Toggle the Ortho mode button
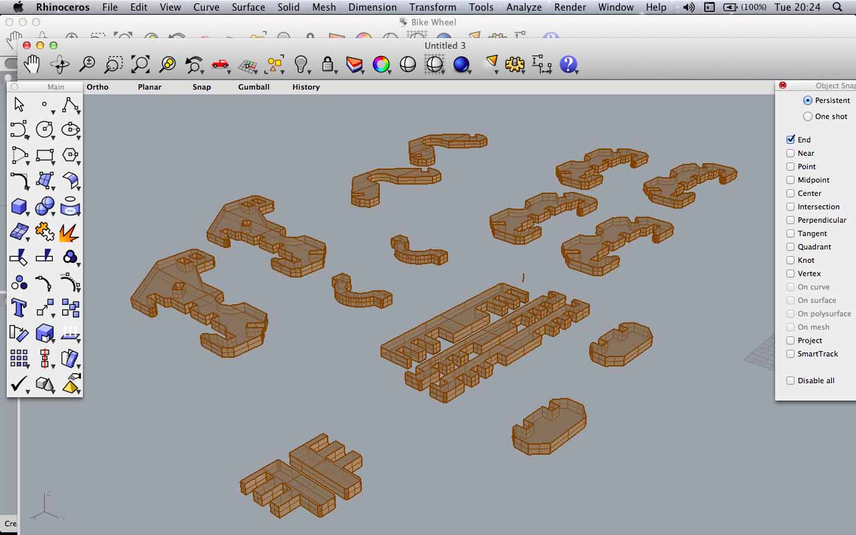 point(98,87)
